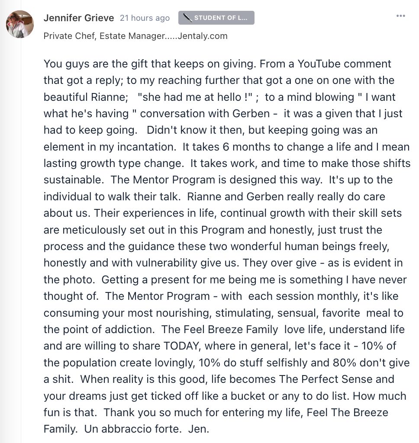
Task: Click the capitalized word 'TODAY'
Action: click(x=182, y=346)
